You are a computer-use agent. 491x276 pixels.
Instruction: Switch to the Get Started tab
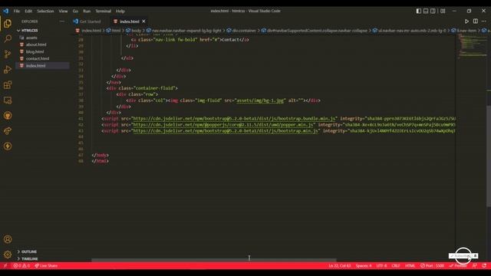(x=91, y=21)
